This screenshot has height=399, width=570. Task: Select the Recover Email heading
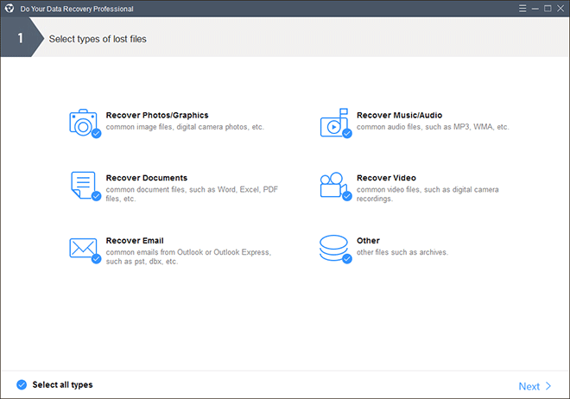tap(135, 241)
